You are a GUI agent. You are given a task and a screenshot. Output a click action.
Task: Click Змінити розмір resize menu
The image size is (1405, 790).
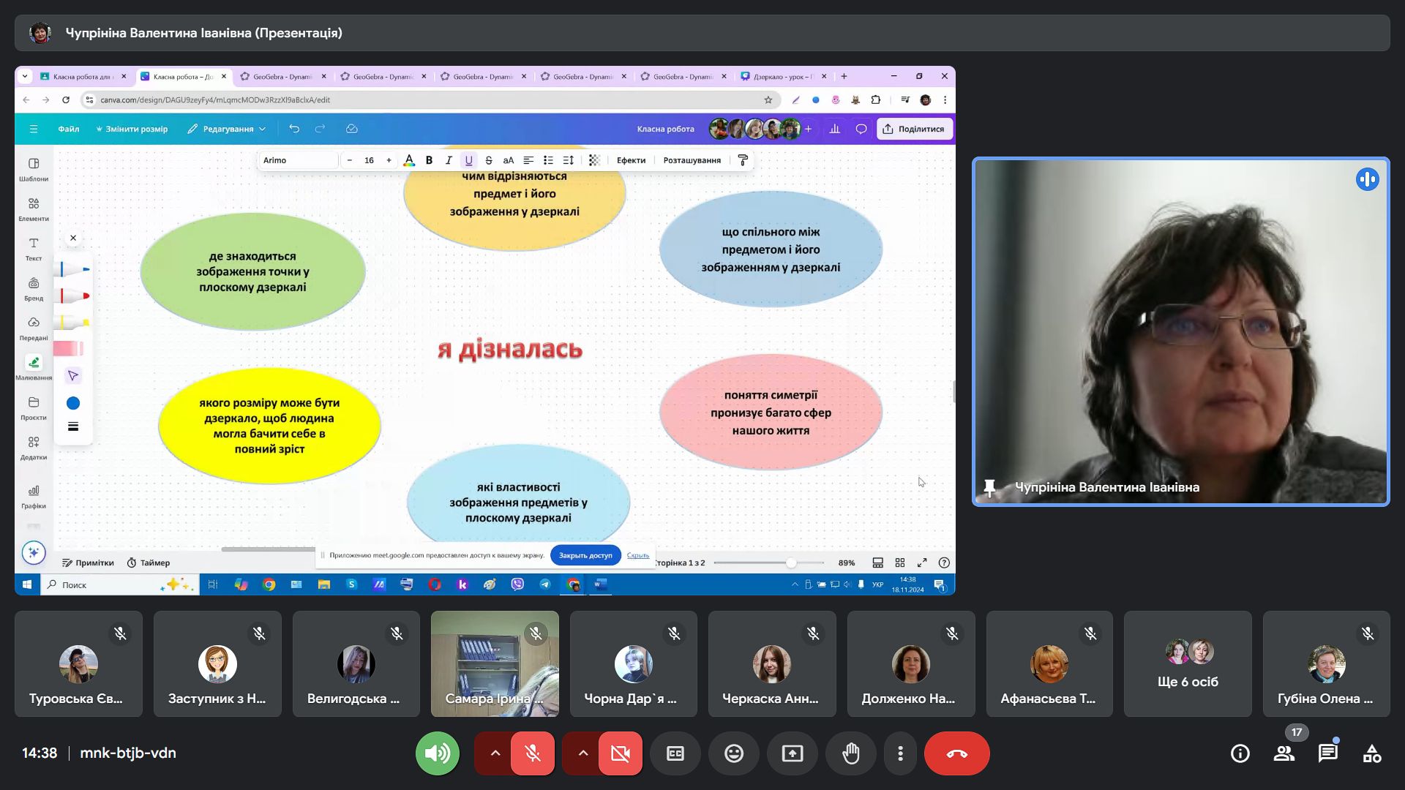coord(132,129)
